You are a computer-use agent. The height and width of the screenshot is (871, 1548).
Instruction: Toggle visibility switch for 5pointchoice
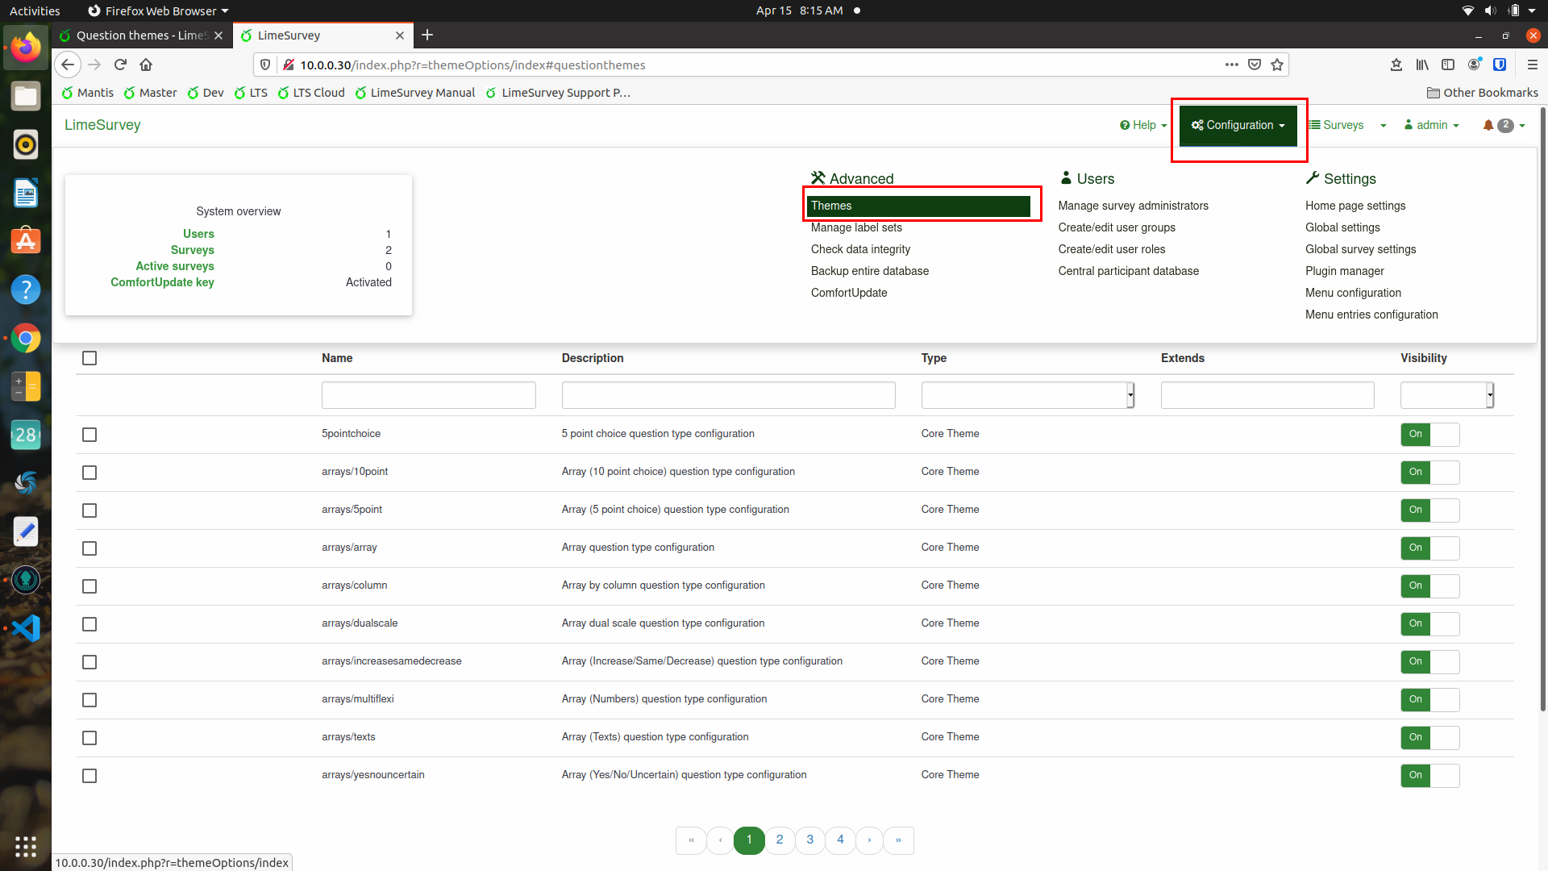tap(1429, 434)
